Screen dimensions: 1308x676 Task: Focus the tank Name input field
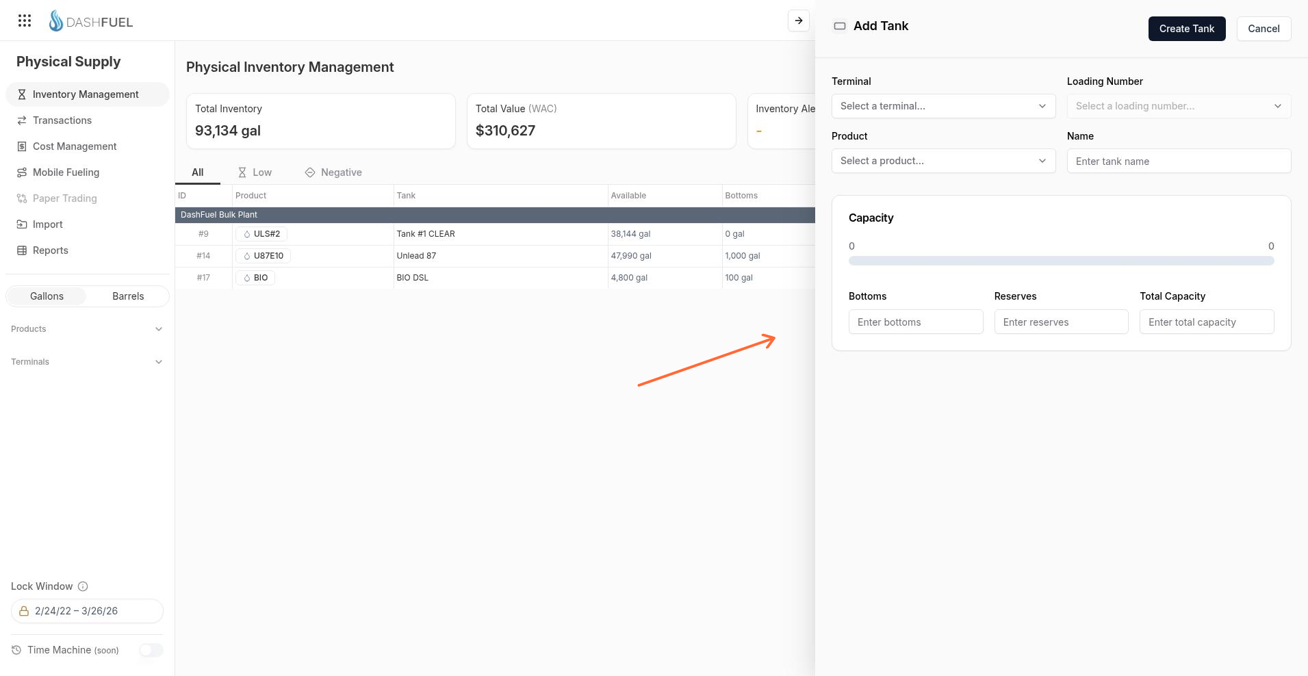(x=1179, y=161)
